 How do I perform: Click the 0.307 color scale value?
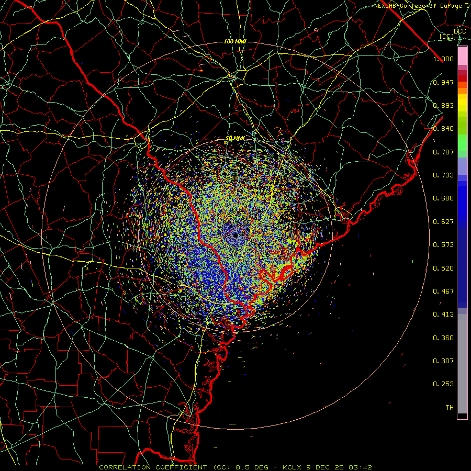tap(443, 361)
